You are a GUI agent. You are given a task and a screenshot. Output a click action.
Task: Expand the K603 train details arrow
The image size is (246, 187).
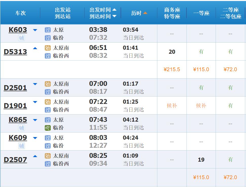35,30
